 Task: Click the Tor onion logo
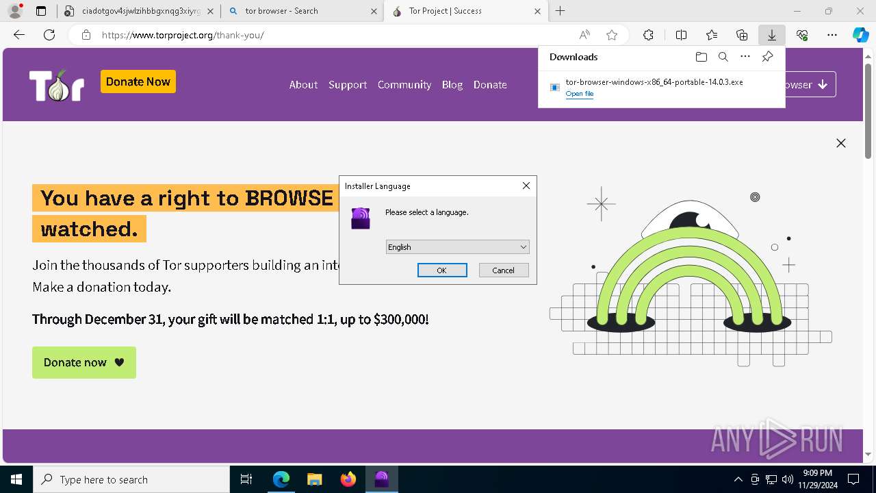tap(57, 85)
